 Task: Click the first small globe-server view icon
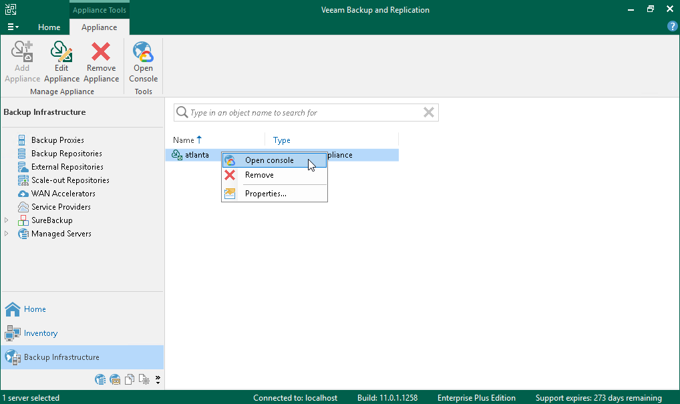[100, 380]
